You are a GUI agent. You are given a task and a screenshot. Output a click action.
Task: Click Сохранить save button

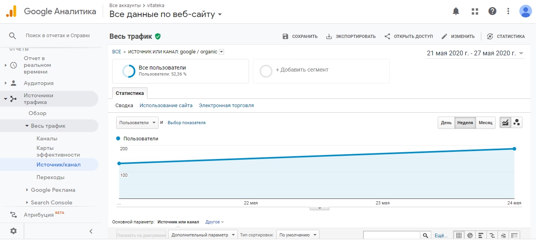pyautogui.click(x=300, y=36)
